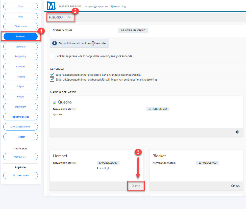The width and height of the screenshot is (246, 209).
Task: Click the MSPECS external link icon
Action: pos(24,157)
